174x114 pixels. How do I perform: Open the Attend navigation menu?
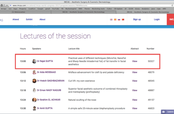coord(16,19)
